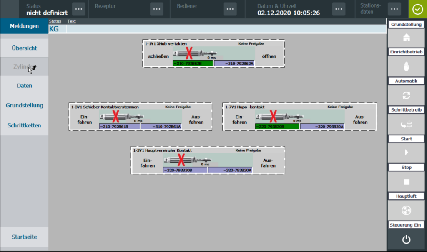Open Grundstellung in left sidebar
Screen dimensions: 427x252
24,105
